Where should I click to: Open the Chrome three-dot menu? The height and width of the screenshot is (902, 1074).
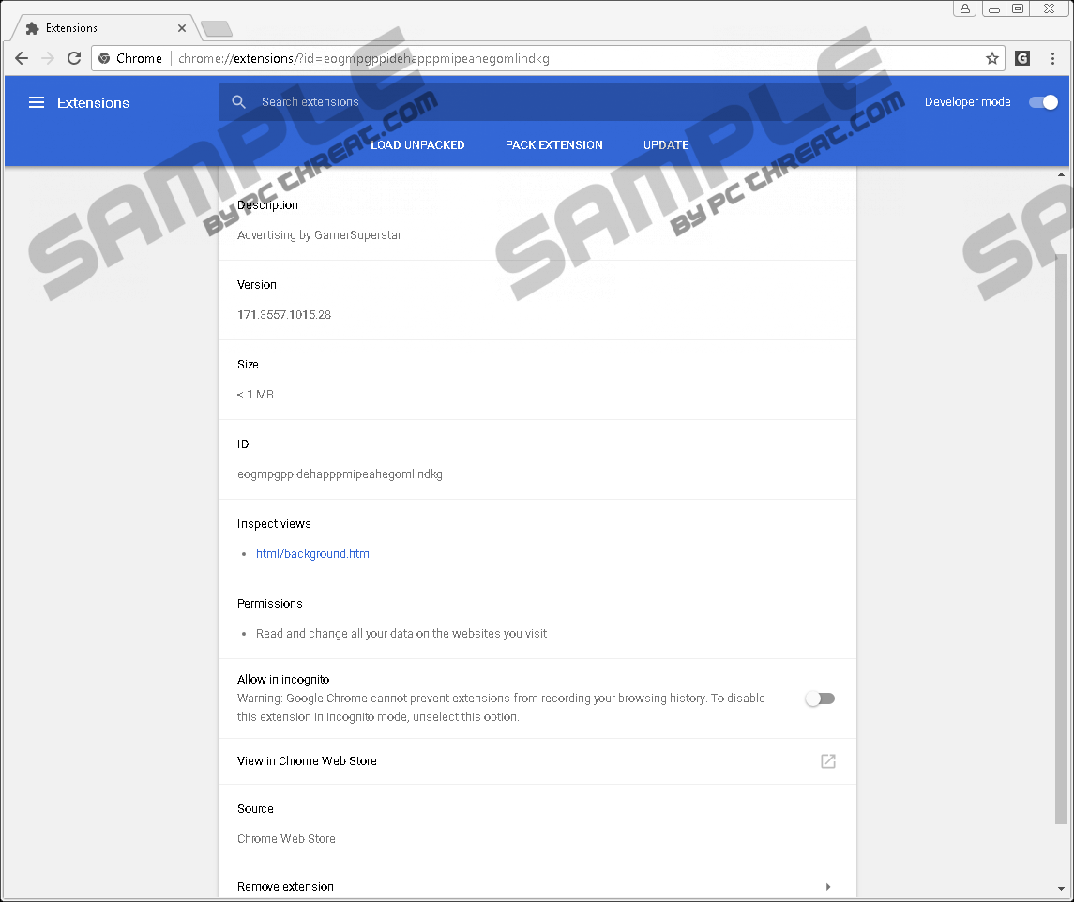(1052, 58)
